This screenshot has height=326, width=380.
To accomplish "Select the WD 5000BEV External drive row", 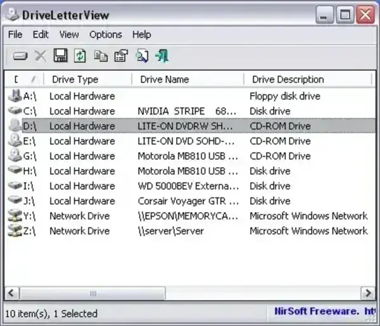I will [x=188, y=186].
